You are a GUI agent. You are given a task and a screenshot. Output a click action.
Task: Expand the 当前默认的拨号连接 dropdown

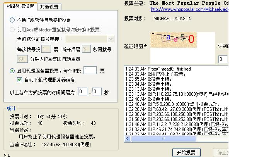point(111,39)
